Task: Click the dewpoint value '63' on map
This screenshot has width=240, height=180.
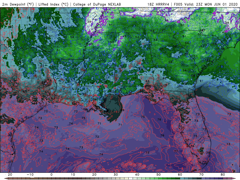Action: (x=147, y=81)
